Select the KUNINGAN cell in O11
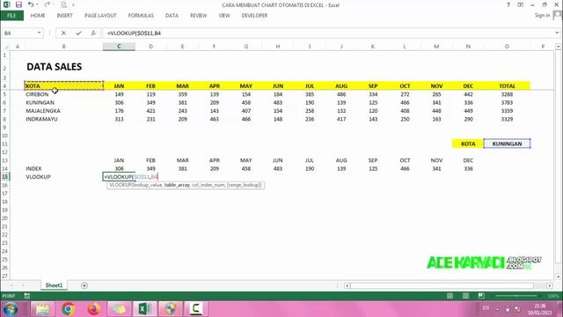 (507, 144)
